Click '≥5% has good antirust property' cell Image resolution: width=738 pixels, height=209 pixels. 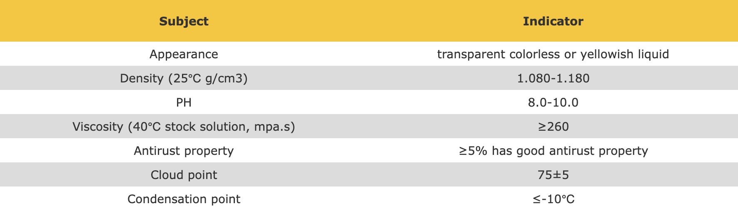(553, 151)
